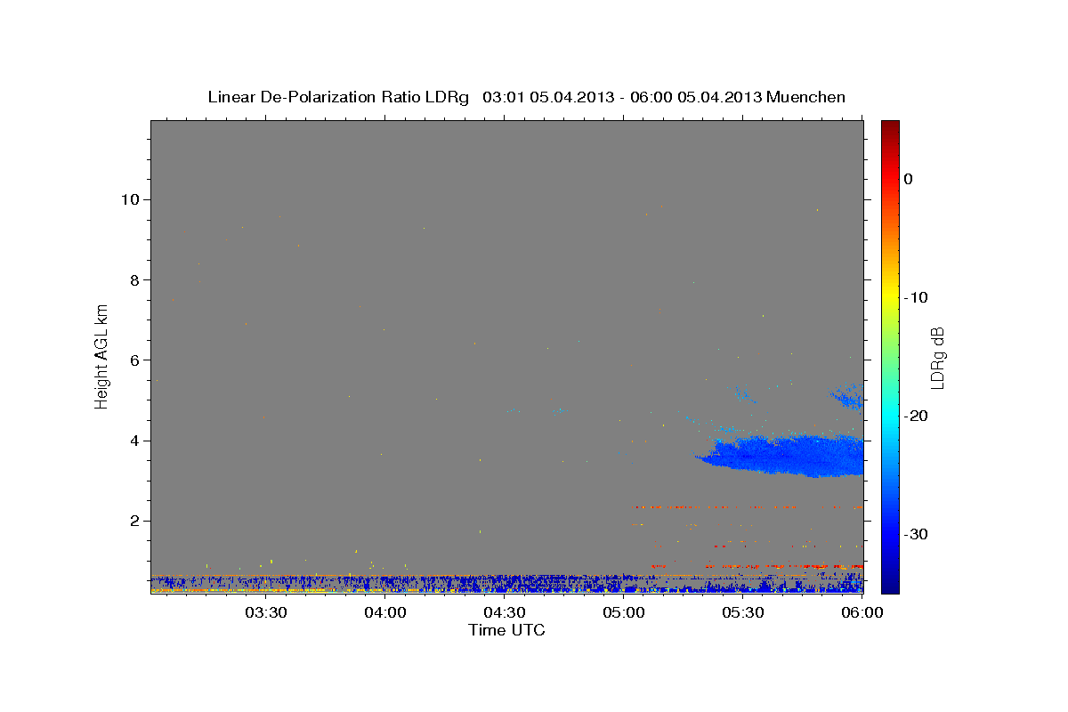Image resolution: width=1068 pixels, height=712 pixels.
Task: Click the 05:00 time tick label
Action: [624, 613]
